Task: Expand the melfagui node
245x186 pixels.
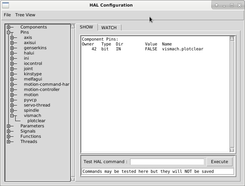Action: coord(12,79)
